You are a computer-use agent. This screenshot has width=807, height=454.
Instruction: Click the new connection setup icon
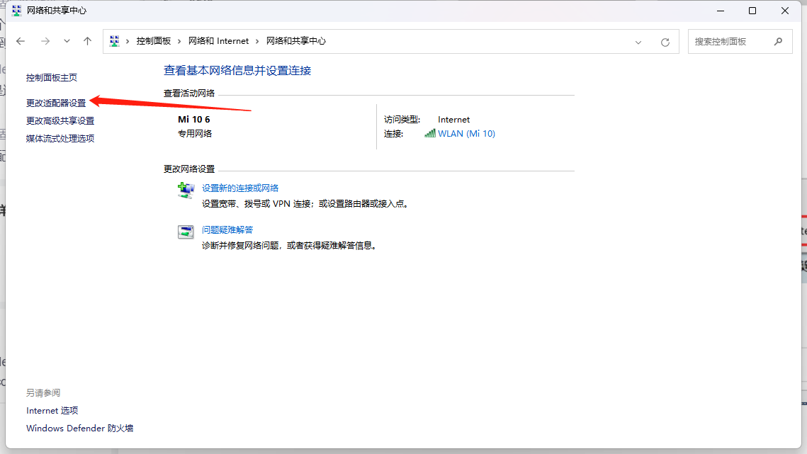pyautogui.click(x=186, y=191)
